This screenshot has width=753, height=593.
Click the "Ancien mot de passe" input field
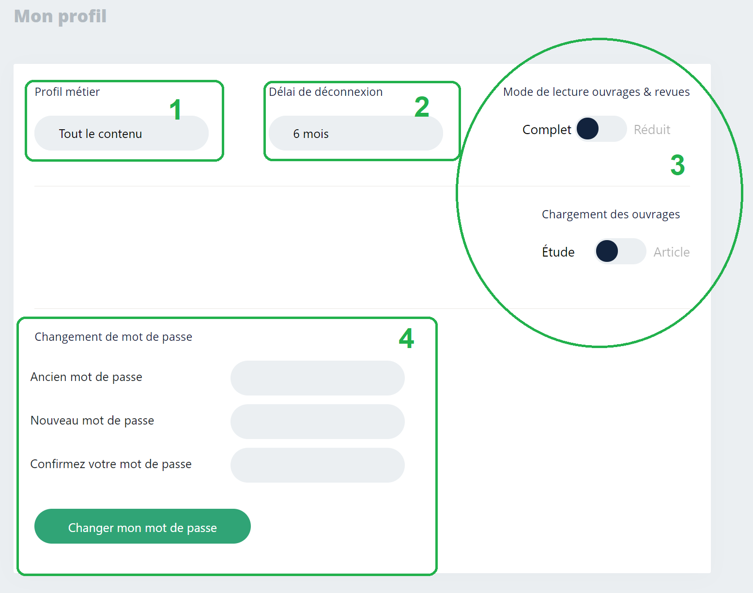tap(317, 378)
